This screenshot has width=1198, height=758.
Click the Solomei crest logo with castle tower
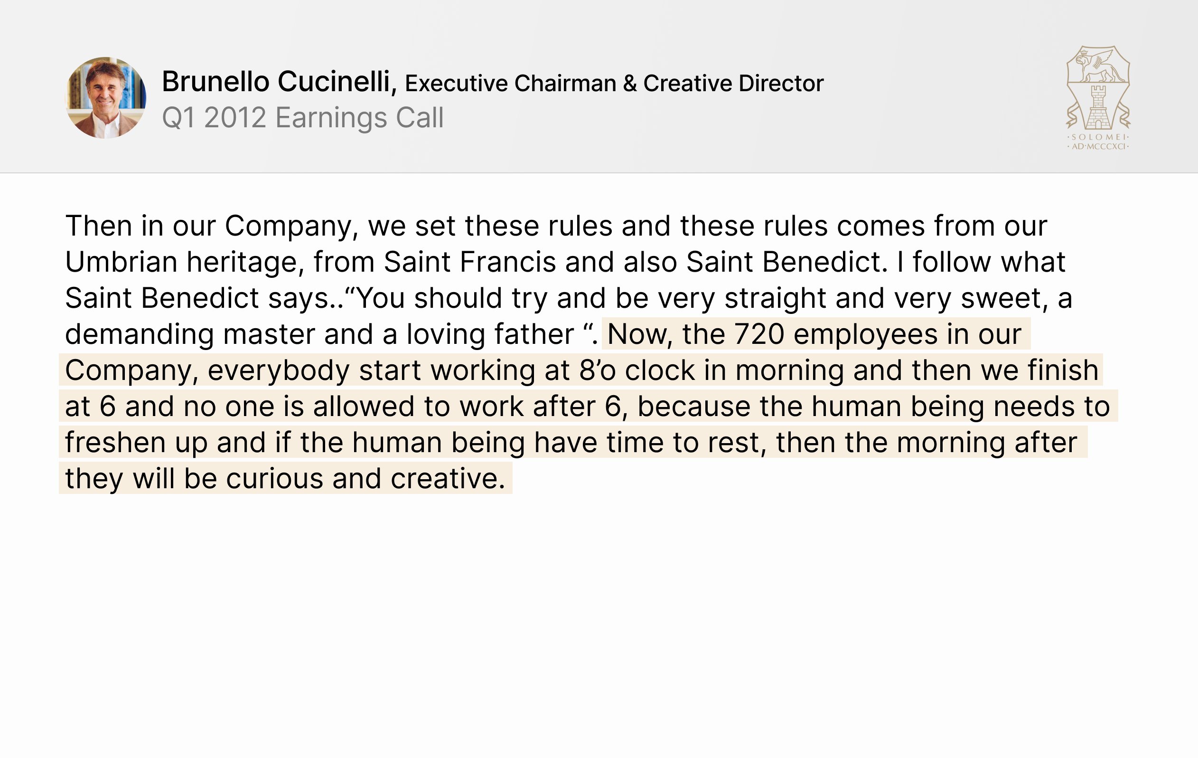point(1098,98)
